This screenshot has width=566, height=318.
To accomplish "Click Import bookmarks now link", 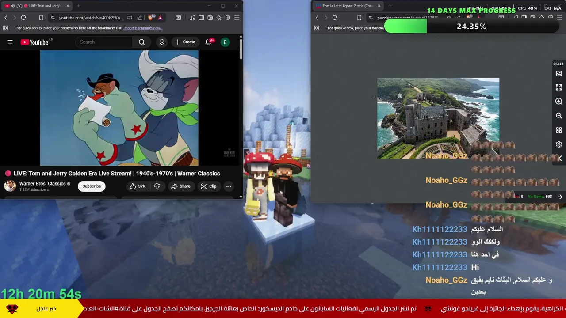I will pos(143,28).
